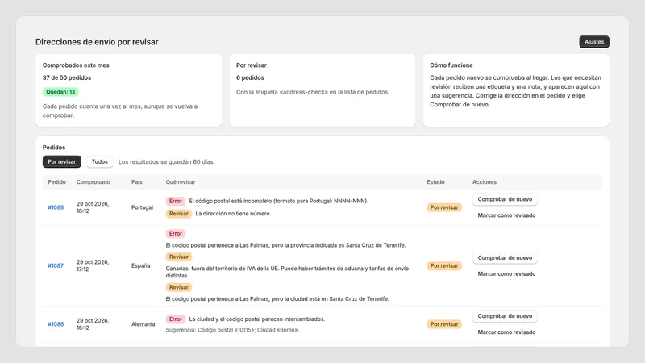Screen dimensions: 645x363
Task: Click the España country cell
Action: click(140, 266)
